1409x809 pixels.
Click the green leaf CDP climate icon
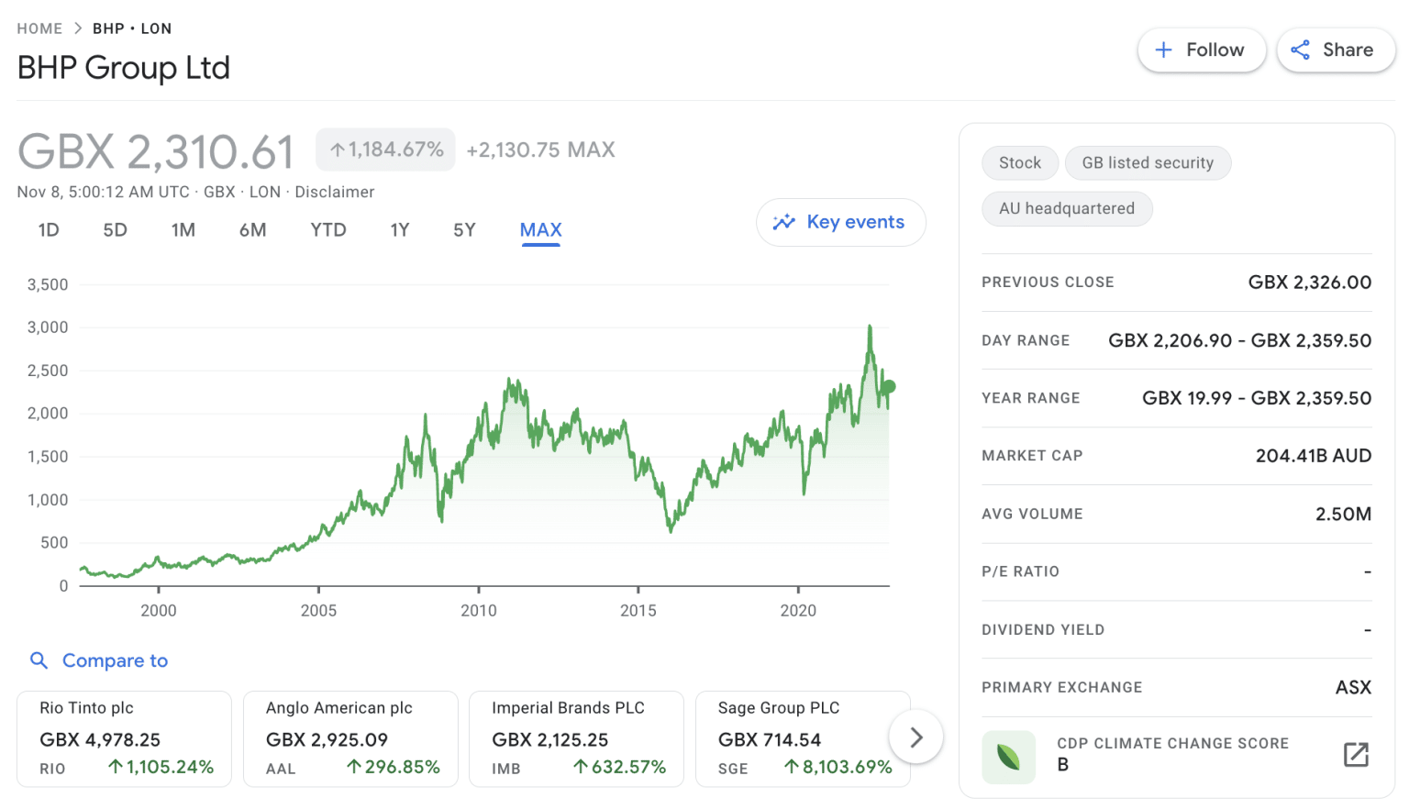tap(1008, 757)
